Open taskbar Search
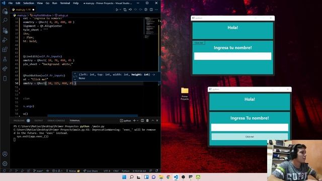 [132, 177]
